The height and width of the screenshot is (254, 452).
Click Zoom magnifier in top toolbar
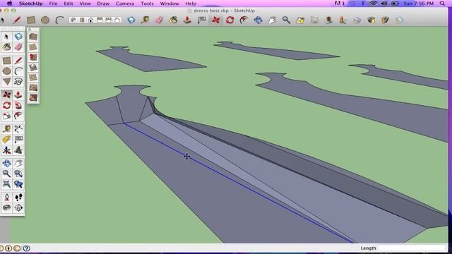tap(286, 20)
